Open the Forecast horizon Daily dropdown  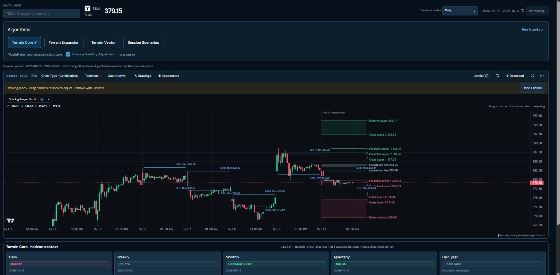(460, 11)
